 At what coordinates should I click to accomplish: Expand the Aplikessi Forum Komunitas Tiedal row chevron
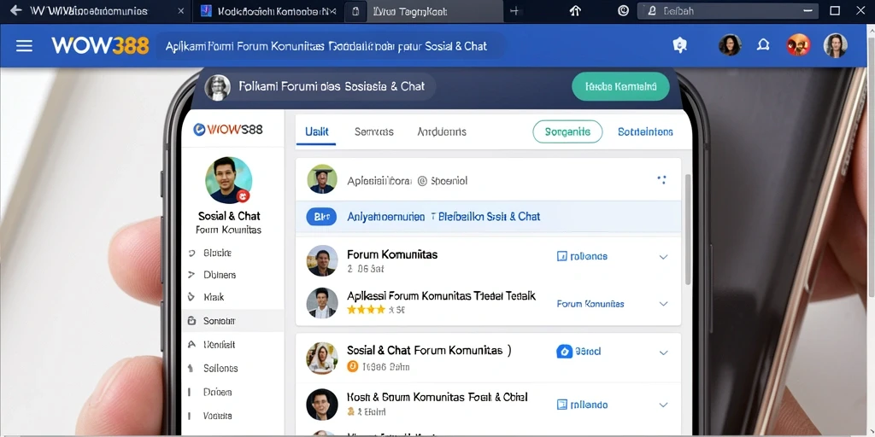click(663, 304)
